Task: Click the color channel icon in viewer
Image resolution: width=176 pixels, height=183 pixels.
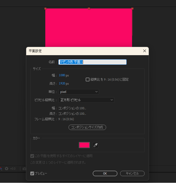Action: coord(1,169)
